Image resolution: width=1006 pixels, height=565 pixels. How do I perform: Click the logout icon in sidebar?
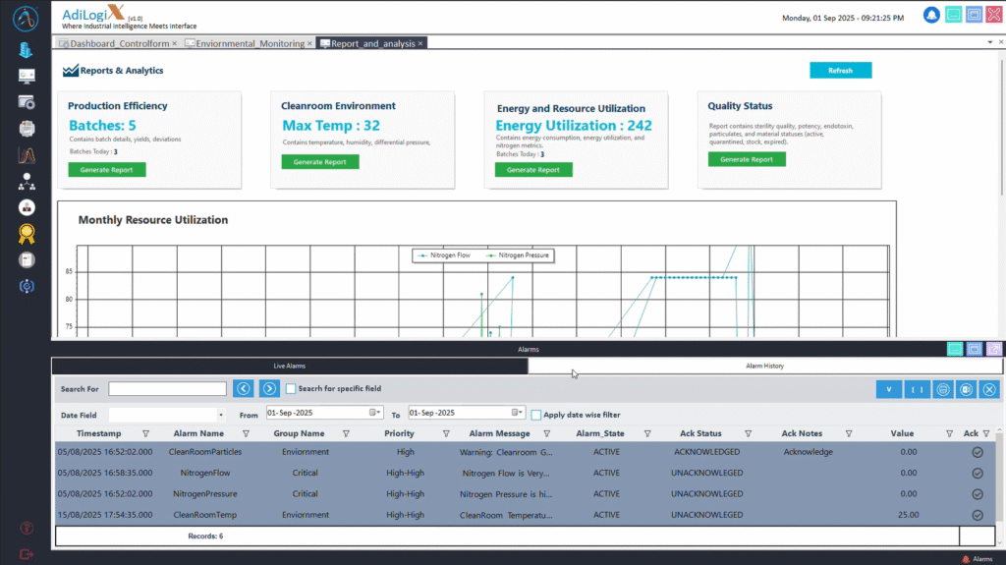point(27,554)
